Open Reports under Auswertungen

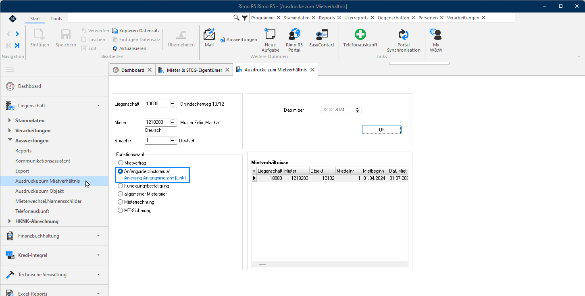23,151
